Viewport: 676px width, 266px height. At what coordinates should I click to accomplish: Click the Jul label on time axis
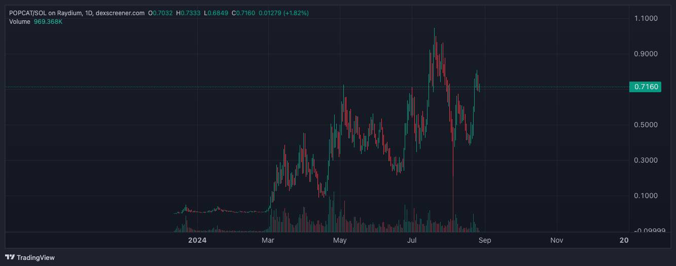tap(412, 240)
